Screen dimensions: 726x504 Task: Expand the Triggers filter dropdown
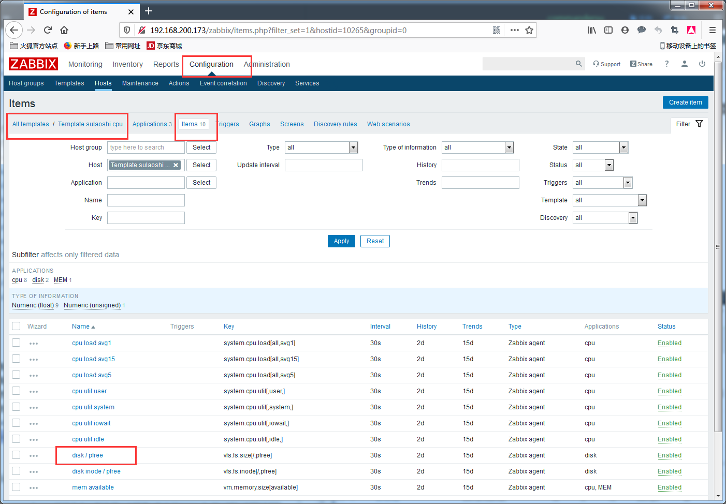tap(603, 183)
